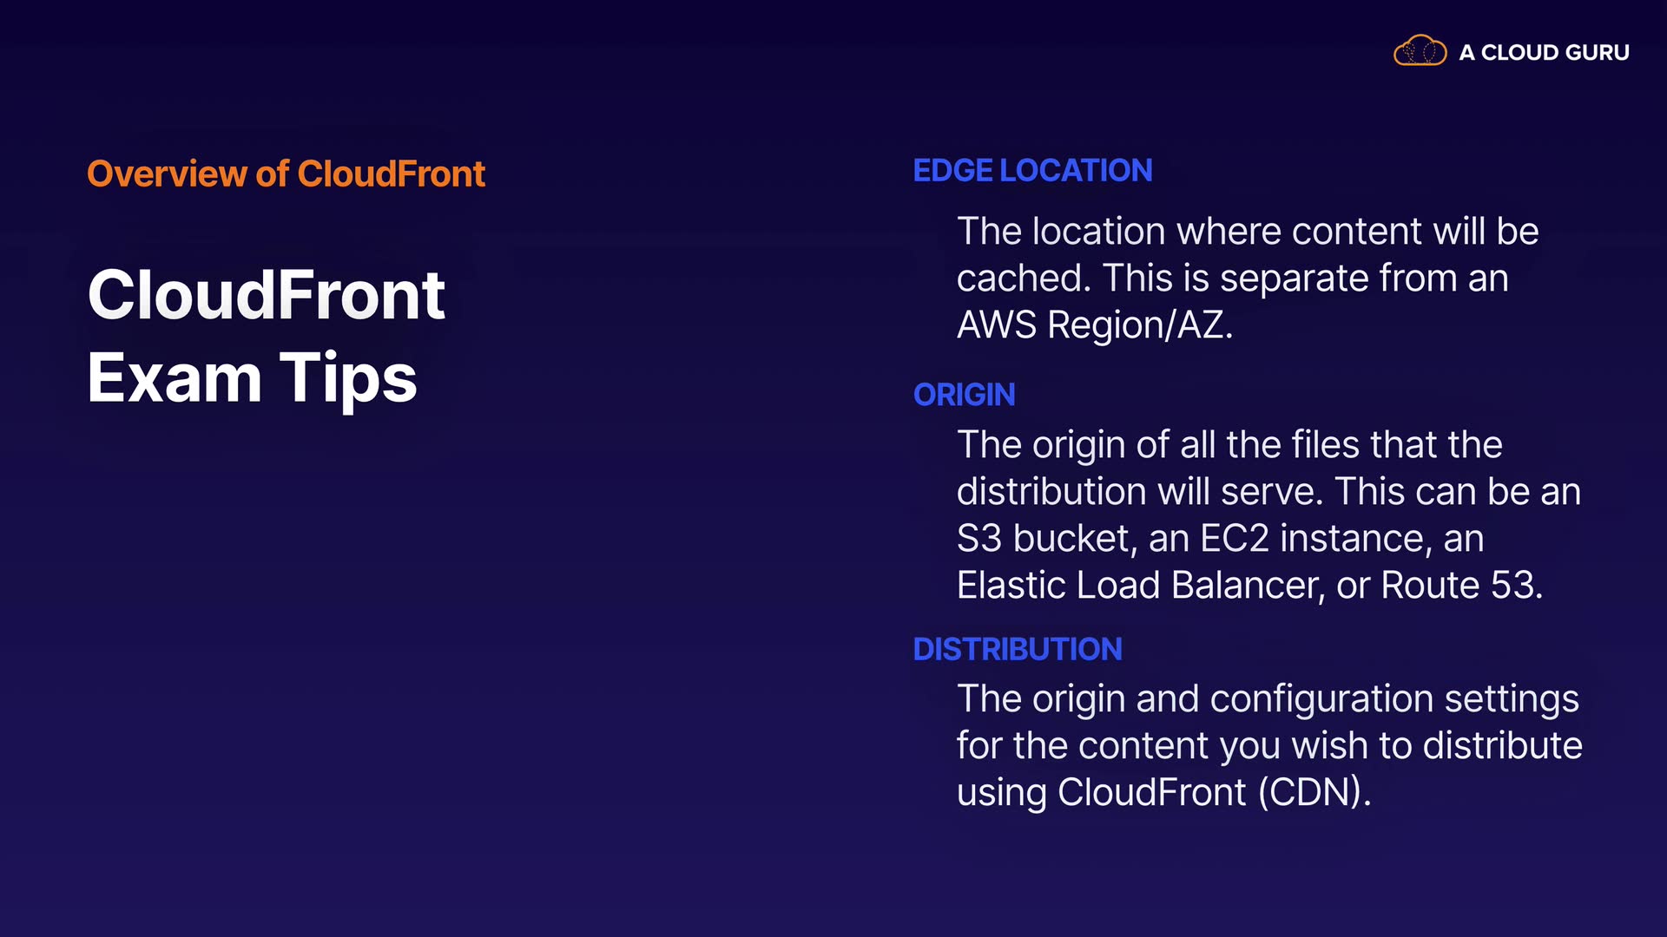Select the EDGE LOCATION heading
The image size is (1667, 937).
point(1032,170)
